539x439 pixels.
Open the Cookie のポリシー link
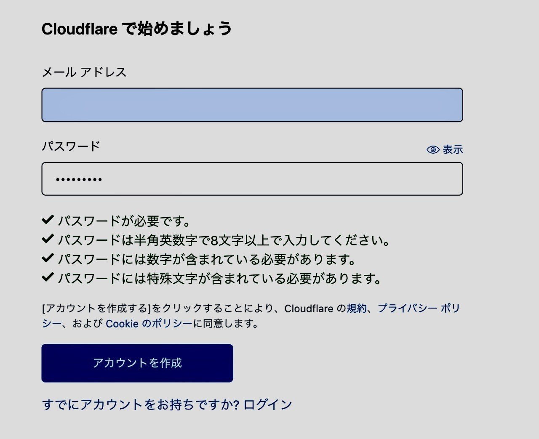(149, 323)
